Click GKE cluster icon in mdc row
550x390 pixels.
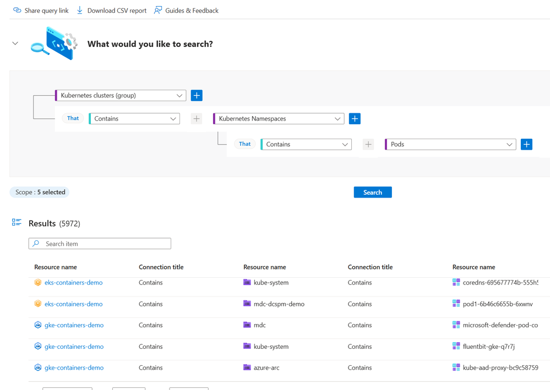38,325
